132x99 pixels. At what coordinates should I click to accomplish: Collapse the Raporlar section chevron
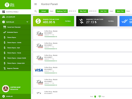pos(27,22)
